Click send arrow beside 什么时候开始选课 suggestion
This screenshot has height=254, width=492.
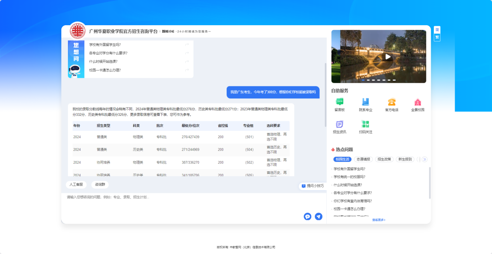pos(187,62)
